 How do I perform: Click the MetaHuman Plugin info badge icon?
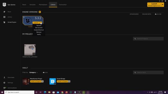coord(28,84)
